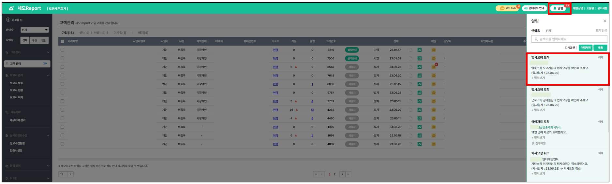Switch to the 해지(4) tab
This screenshot has width=612, height=184.
point(143,33)
